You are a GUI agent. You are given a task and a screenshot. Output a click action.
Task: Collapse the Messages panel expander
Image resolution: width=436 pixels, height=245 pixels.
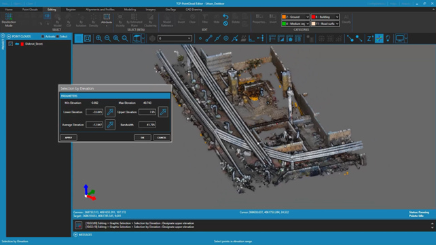(x=75, y=235)
